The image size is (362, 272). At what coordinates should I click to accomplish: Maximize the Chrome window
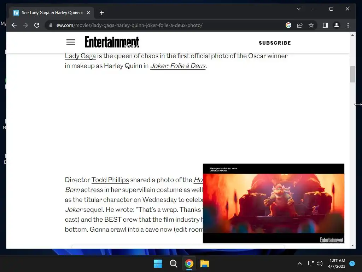coord(331,9)
